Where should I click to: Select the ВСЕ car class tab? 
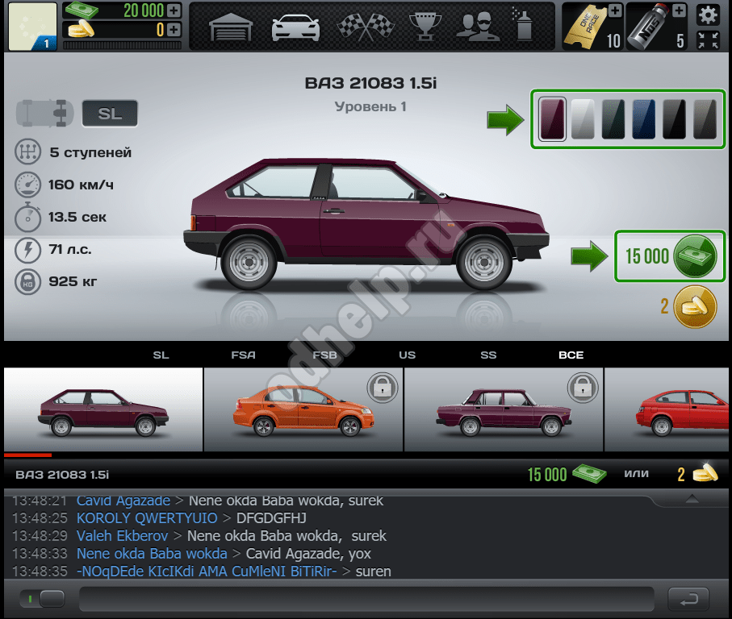571,355
